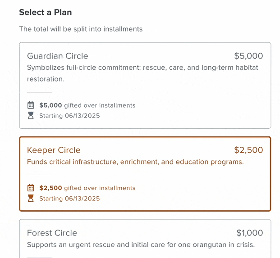Click the calendar icon in Guardian Circle card

tap(31, 105)
